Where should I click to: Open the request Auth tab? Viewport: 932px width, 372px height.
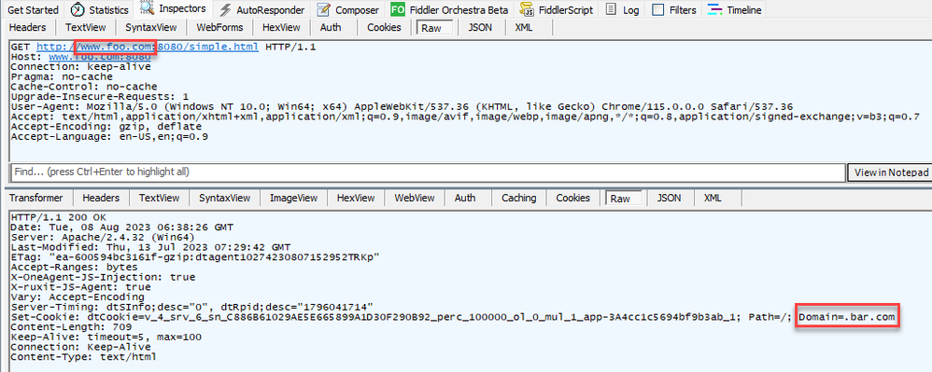(331, 27)
